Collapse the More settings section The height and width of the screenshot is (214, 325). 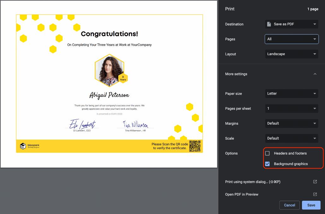(315, 74)
